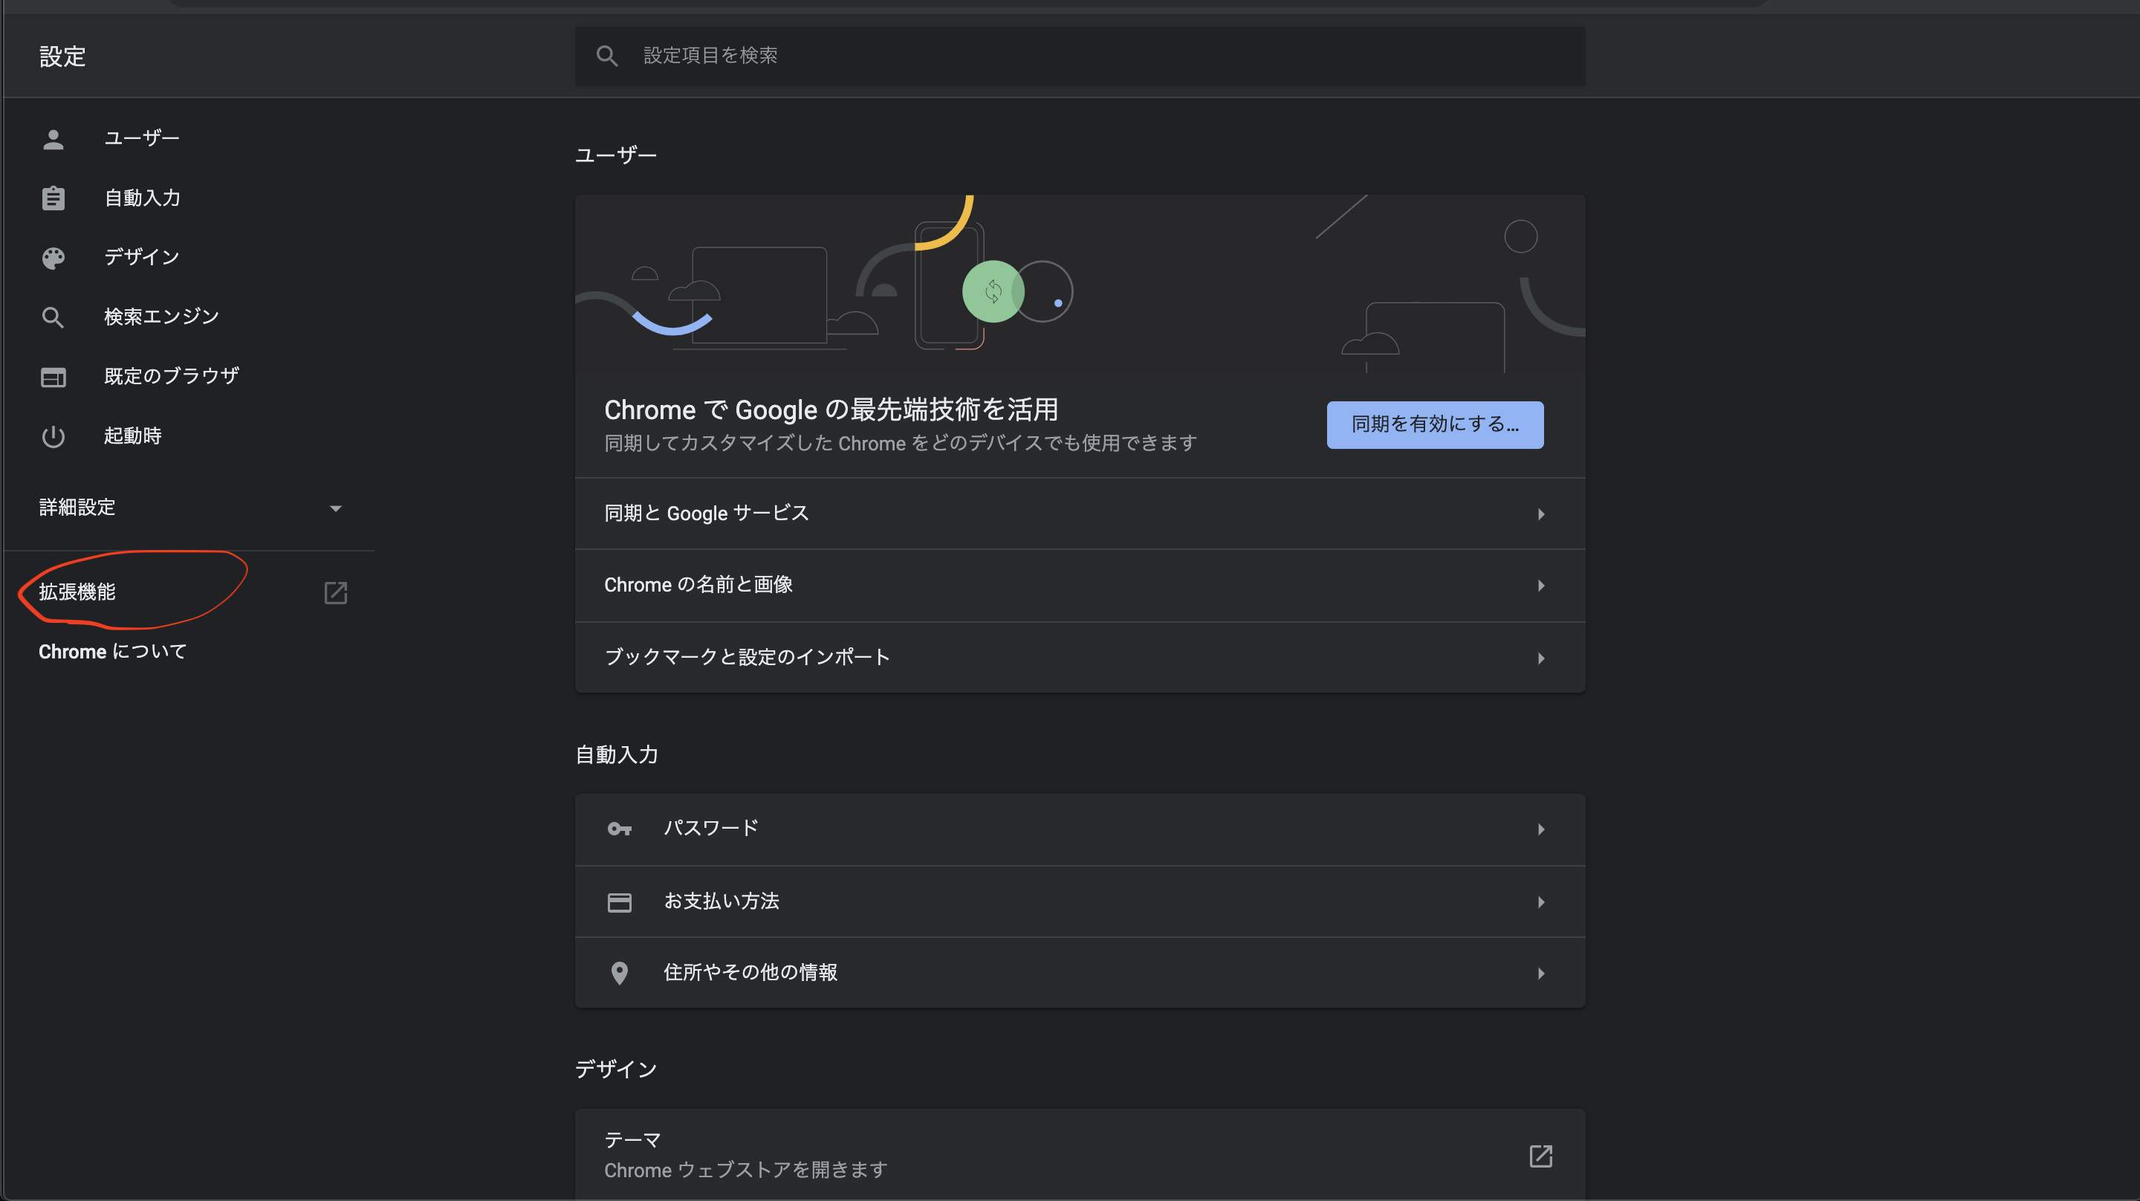
Task: Open 既定のブラウザ in the sidebar
Action: click(x=171, y=377)
